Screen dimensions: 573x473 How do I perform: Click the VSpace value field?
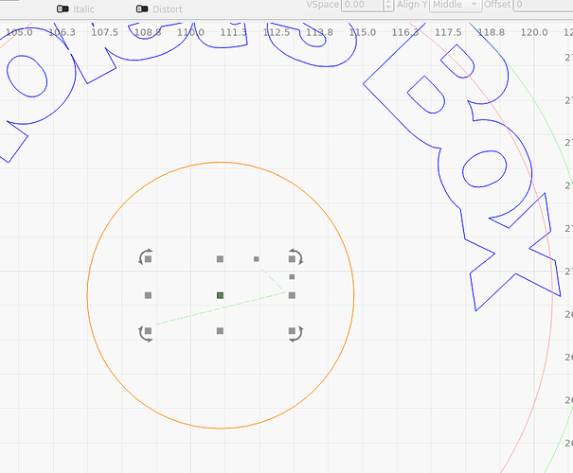(x=362, y=5)
